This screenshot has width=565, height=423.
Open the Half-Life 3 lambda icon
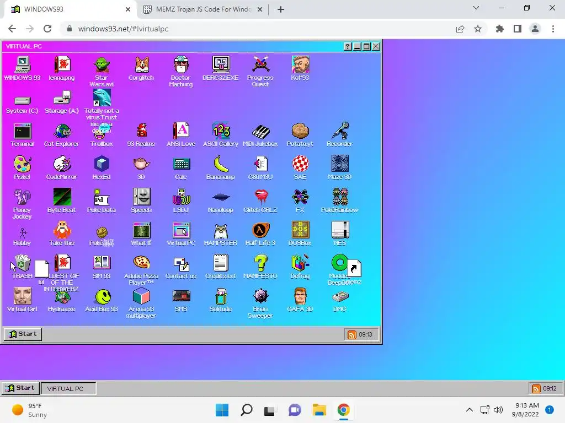click(x=260, y=231)
